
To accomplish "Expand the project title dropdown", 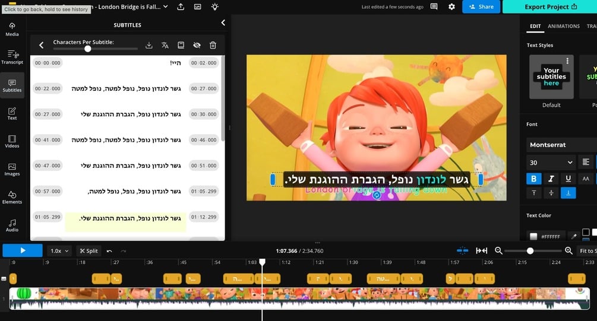I will coord(166,7).
